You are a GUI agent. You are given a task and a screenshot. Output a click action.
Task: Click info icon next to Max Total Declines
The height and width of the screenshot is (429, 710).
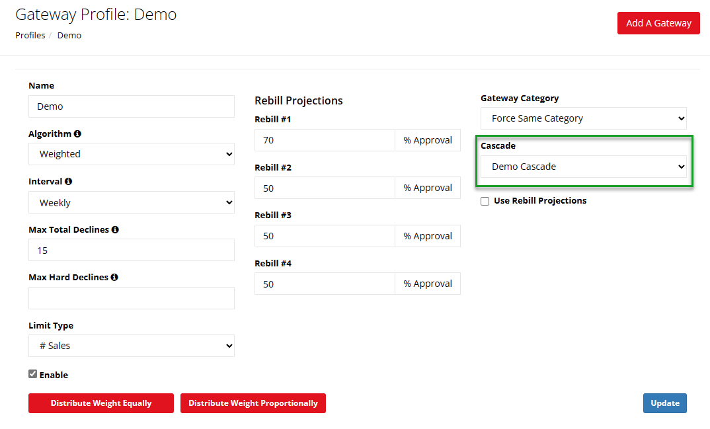pyautogui.click(x=115, y=229)
